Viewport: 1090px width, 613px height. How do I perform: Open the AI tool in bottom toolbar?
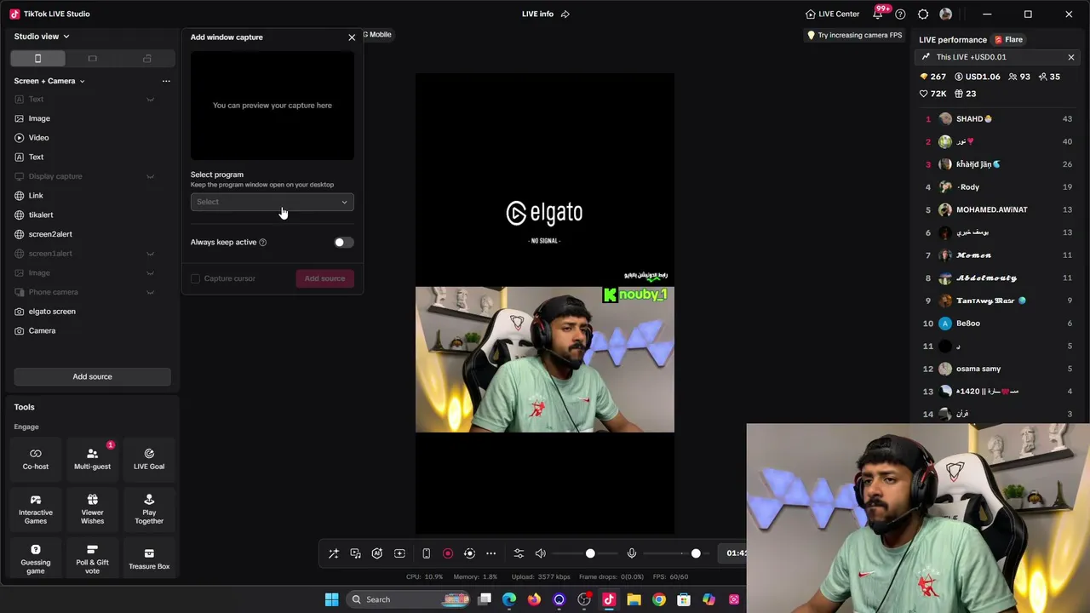click(x=377, y=553)
